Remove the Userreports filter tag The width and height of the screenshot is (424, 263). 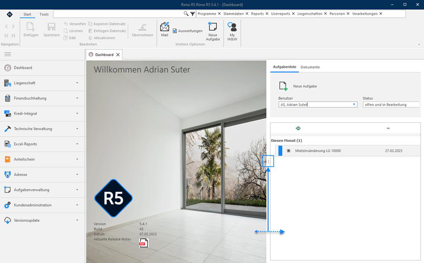293,13
